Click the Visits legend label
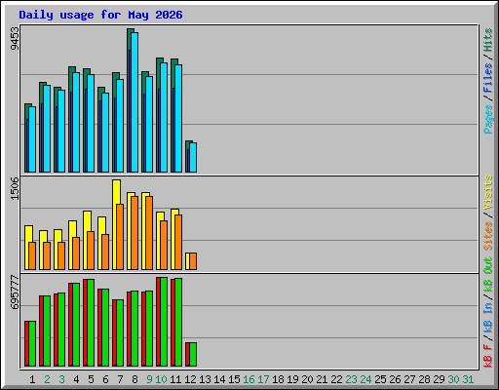499x390 pixels. coord(488,192)
